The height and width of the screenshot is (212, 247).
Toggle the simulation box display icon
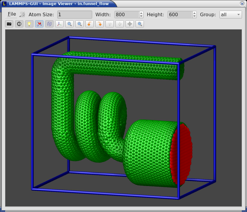click(49, 24)
